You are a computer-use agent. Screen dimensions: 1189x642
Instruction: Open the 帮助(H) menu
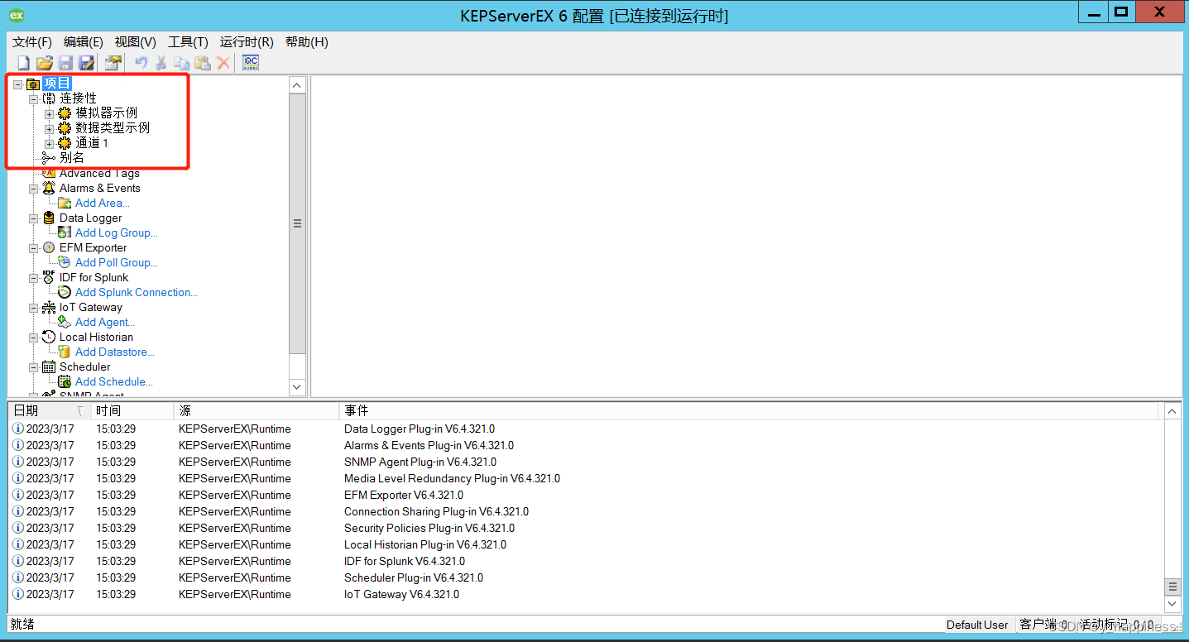306,42
